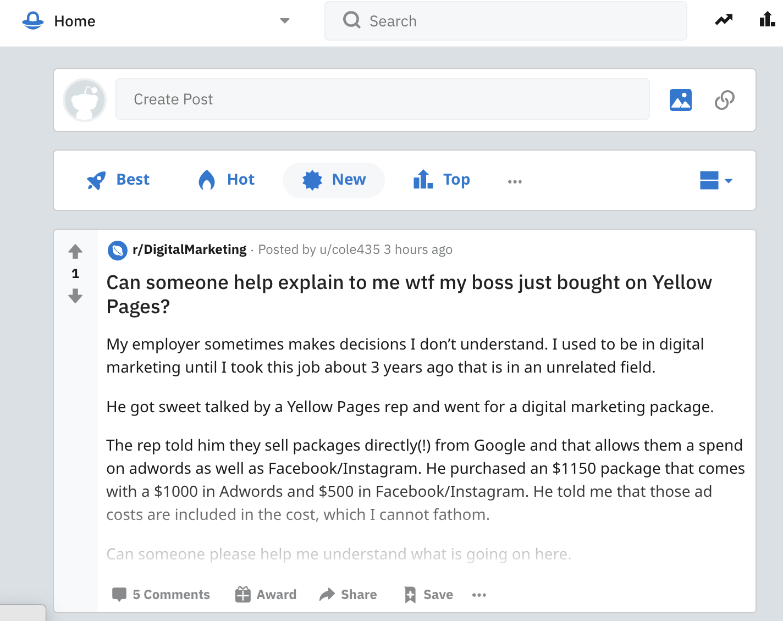Screen dimensions: 783x621
Task: Open the post overflow menu next to Save
Action: click(478, 595)
